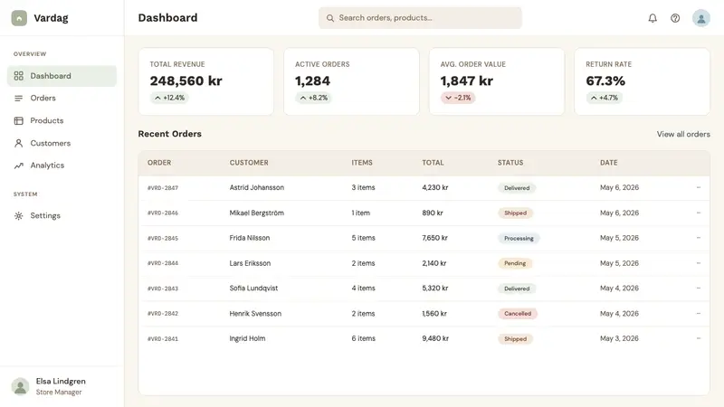Open the Analytics menu item
This screenshot has width=724, height=407.
[x=62, y=166]
